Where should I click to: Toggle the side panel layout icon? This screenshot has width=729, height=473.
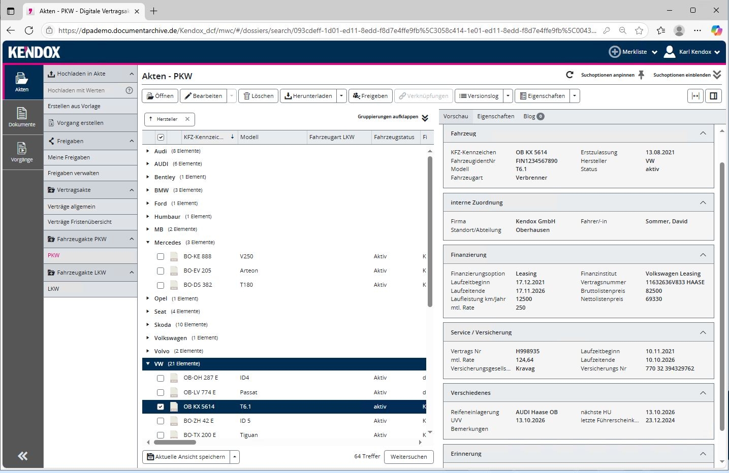[714, 96]
